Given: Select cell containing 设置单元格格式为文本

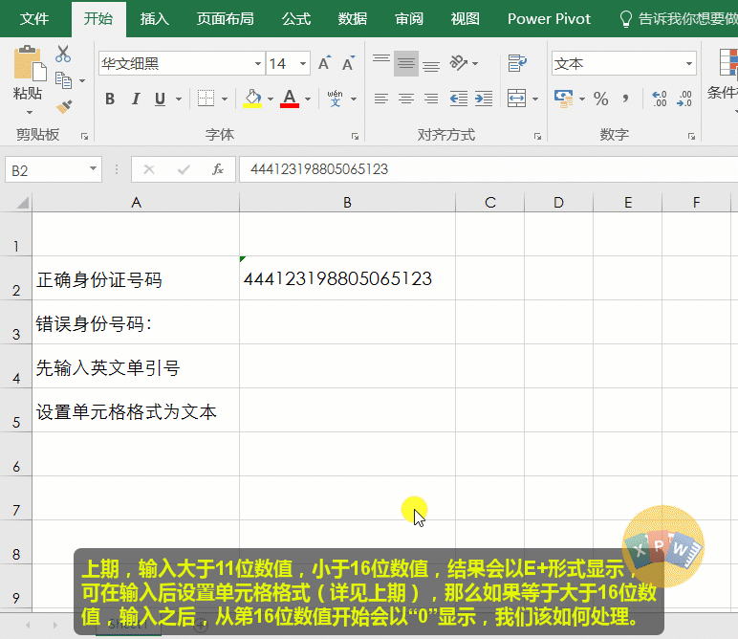Looking at the screenshot, I should pyautogui.click(x=136, y=410).
